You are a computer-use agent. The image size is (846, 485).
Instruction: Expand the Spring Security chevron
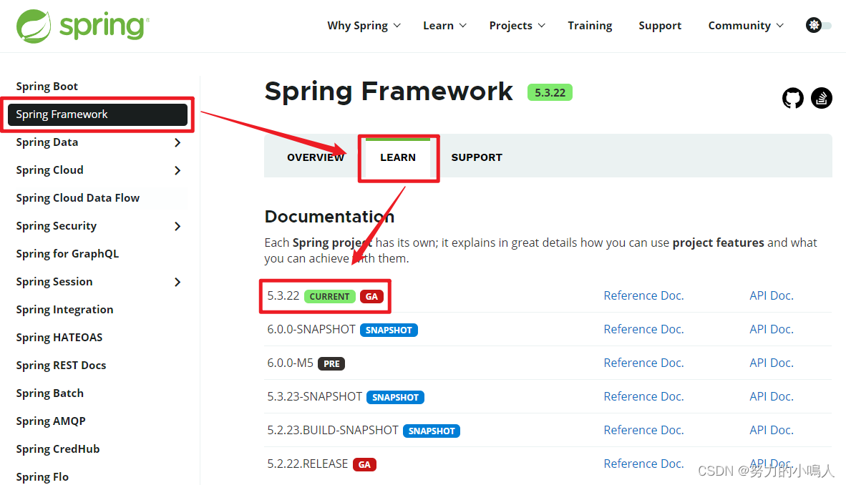pos(178,226)
